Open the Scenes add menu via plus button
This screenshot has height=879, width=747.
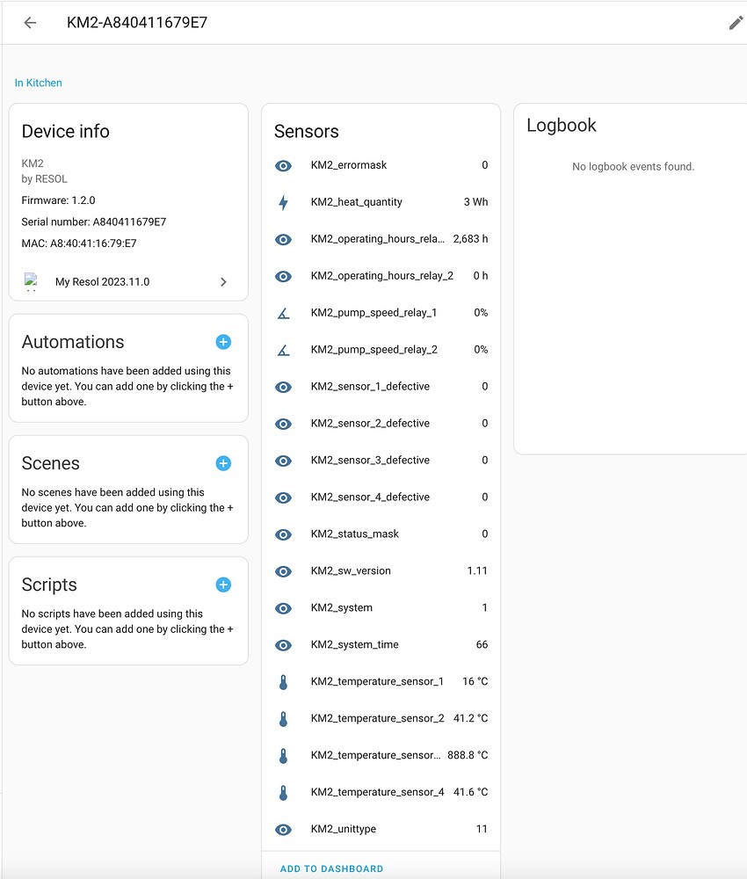click(222, 463)
